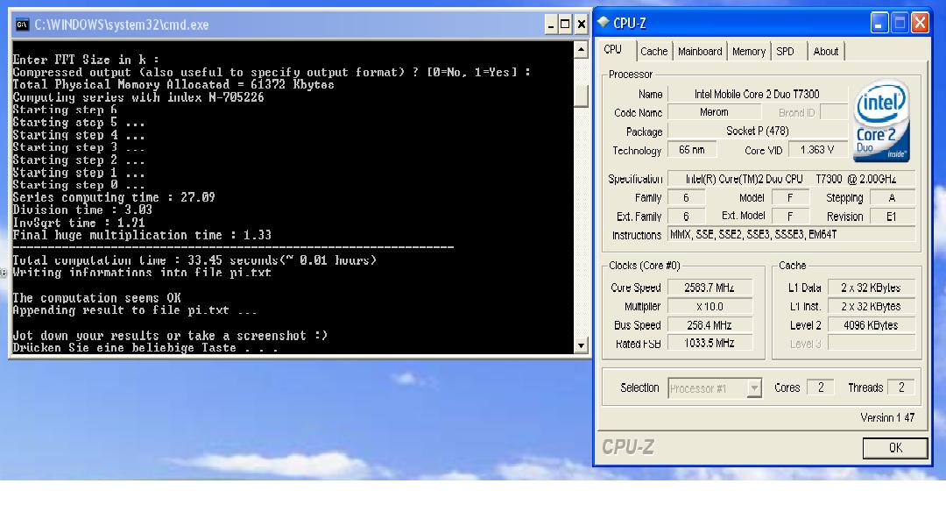946x526 pixels.
Task: Click the Revision value 'E1'
Action: [x=892, y=217]
